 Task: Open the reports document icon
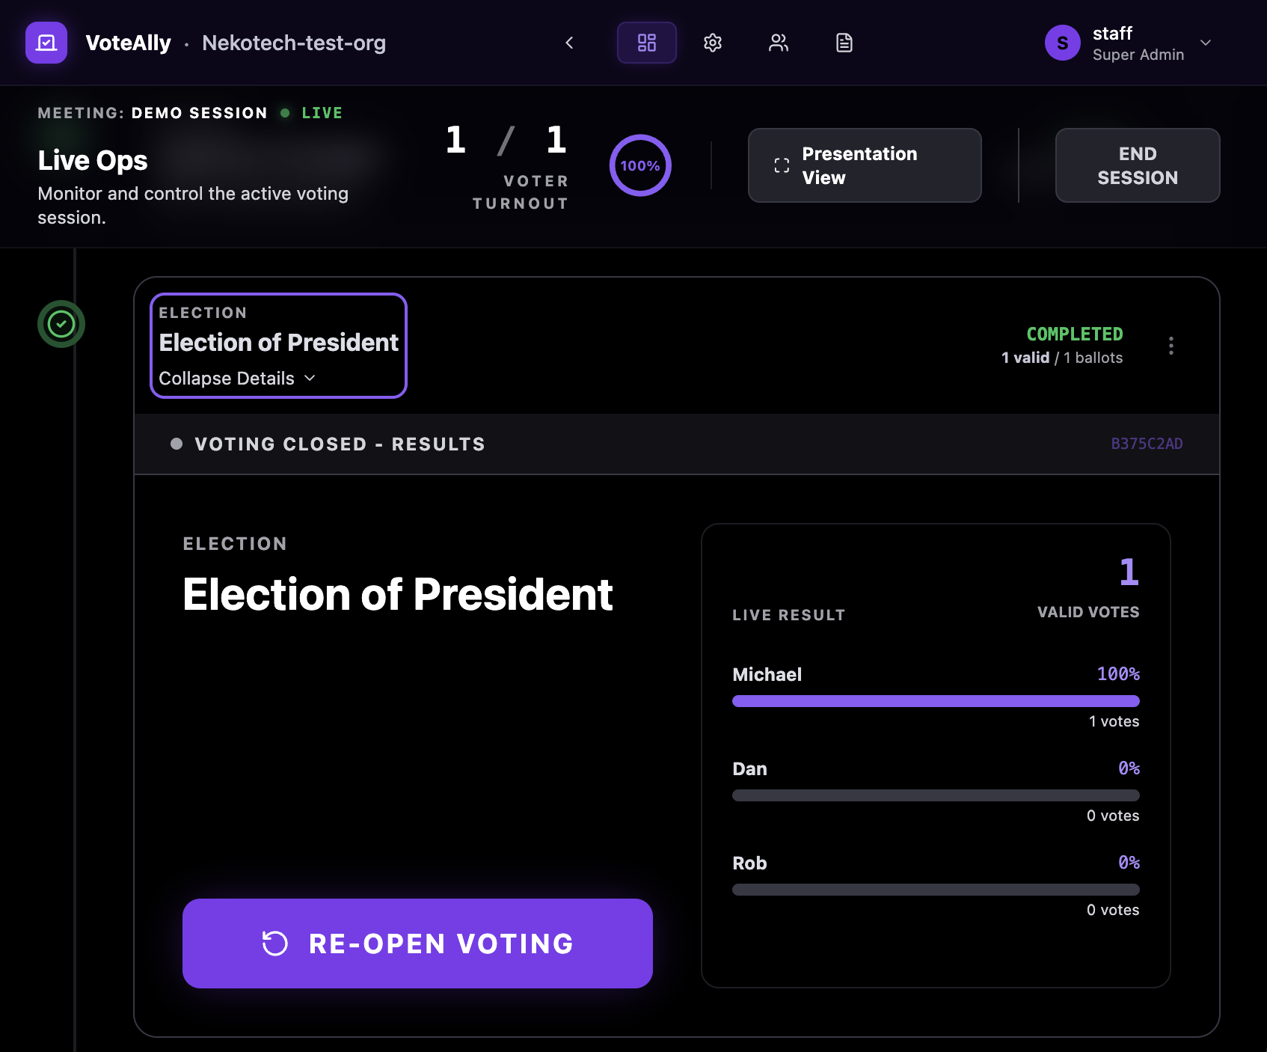pyautogui.click(x=844, y=43)
